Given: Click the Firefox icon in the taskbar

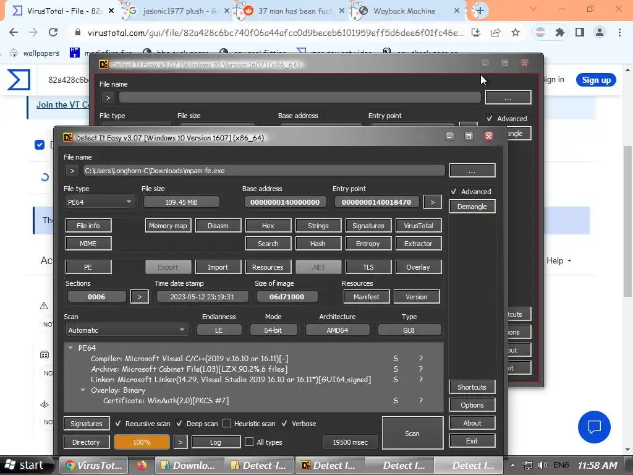Looking at the screenshot, I should click(x=142, y=465).
